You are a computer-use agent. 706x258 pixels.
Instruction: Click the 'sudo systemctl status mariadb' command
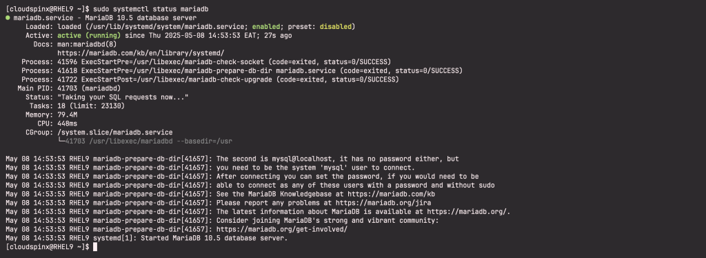[x=151, y=9]
